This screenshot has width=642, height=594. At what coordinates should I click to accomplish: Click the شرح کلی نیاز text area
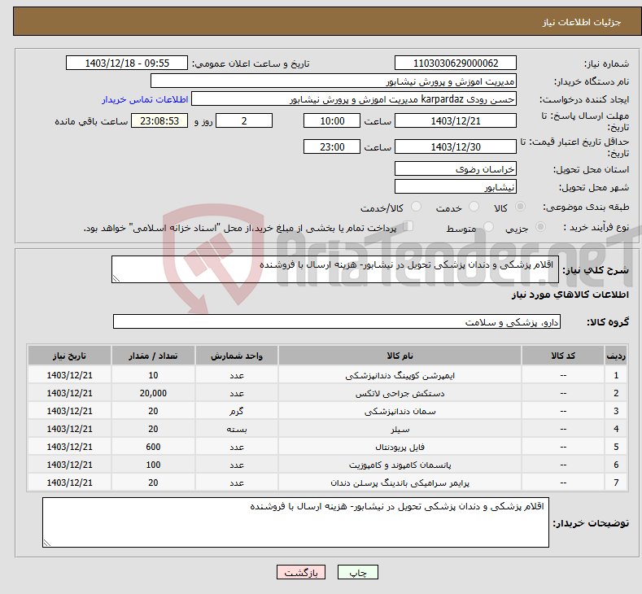pos(335,269)
